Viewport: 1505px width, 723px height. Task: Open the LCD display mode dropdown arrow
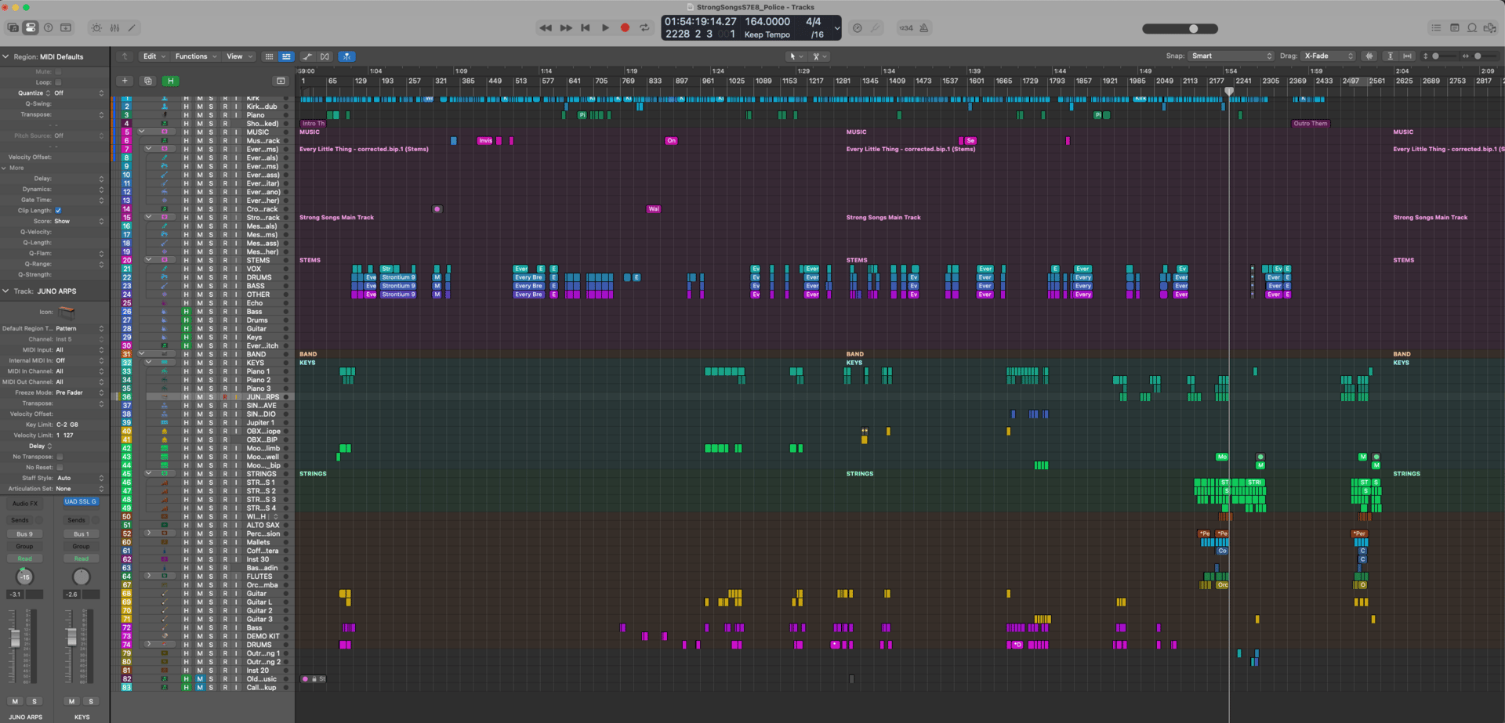[836, 28]
